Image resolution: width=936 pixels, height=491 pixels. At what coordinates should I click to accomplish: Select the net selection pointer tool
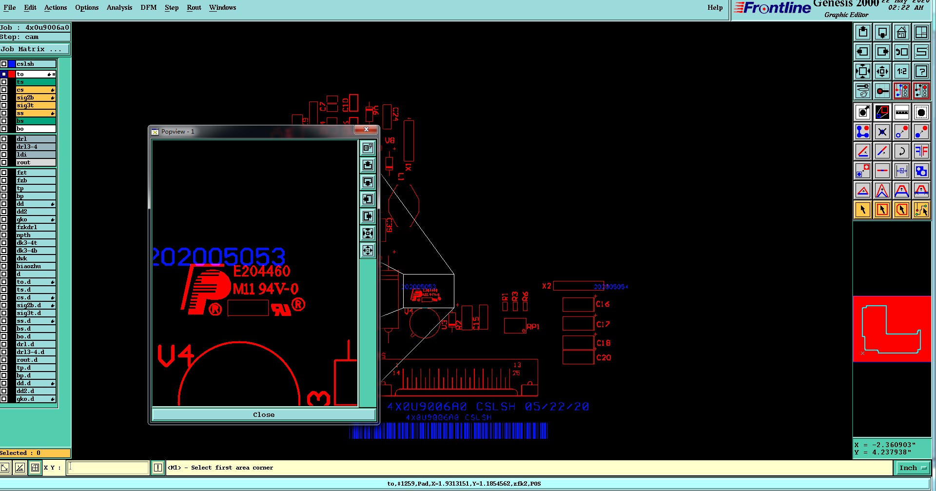point(921,210)
